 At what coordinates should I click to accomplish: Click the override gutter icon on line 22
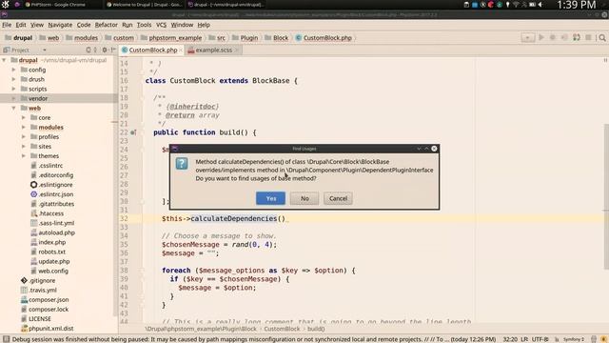click(x=133, y=132)
